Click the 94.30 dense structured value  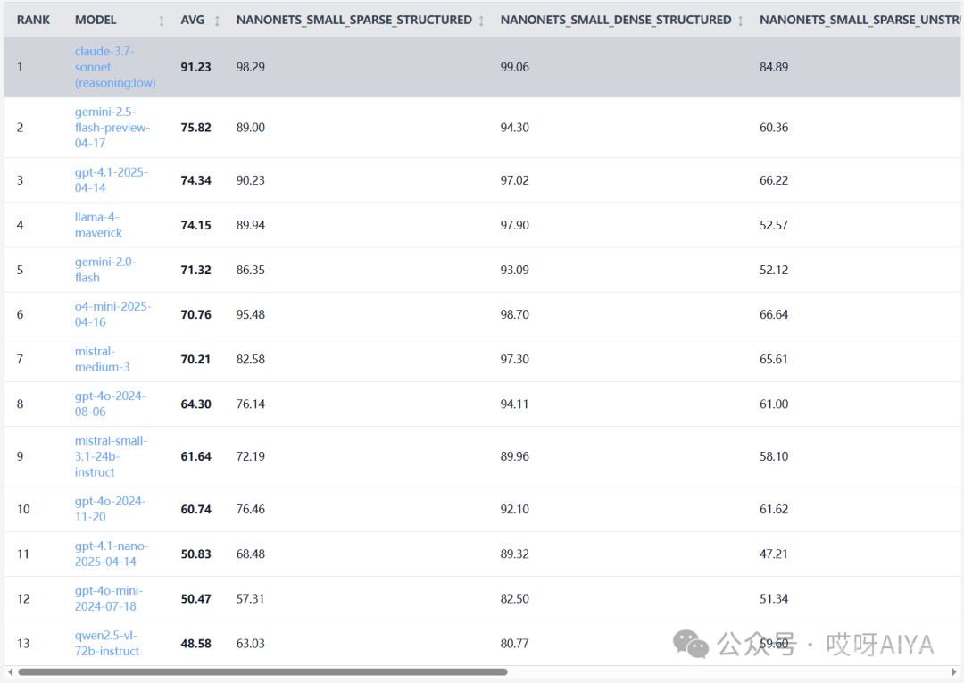tap(515, 128)
